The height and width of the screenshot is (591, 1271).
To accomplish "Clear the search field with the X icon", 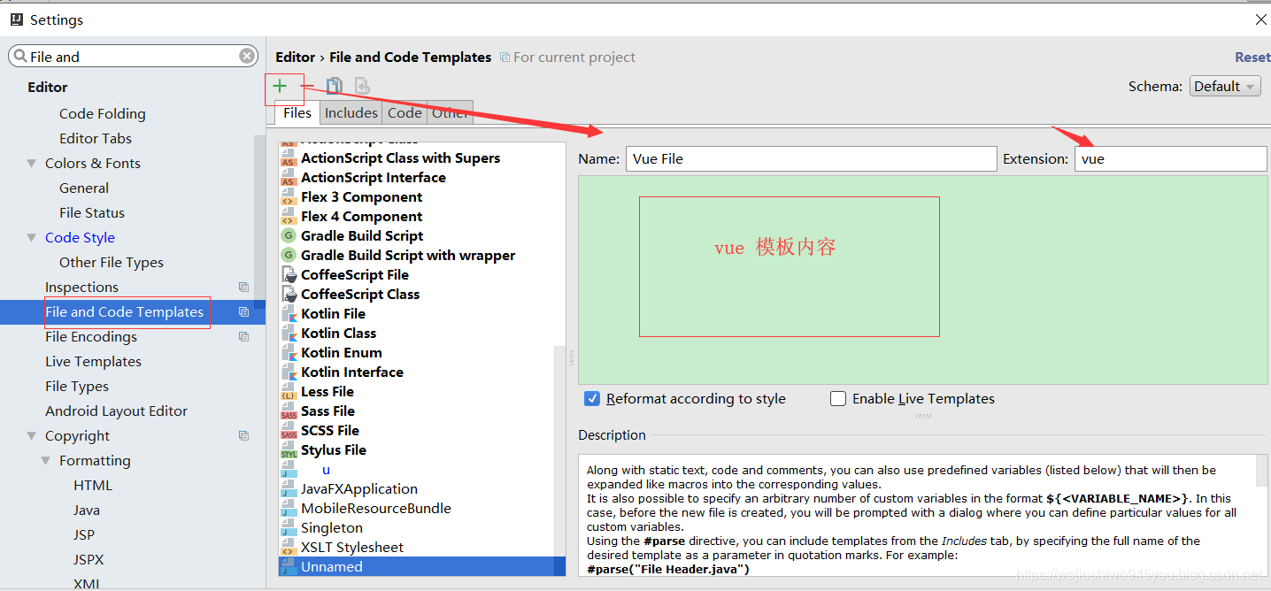I will [247, 56].
